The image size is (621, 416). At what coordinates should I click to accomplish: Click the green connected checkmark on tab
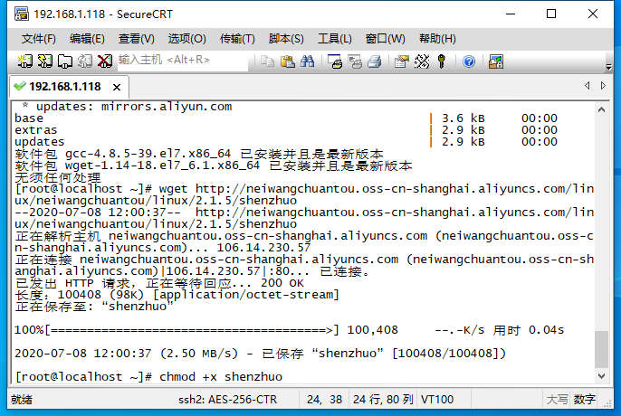click(19, 86)
